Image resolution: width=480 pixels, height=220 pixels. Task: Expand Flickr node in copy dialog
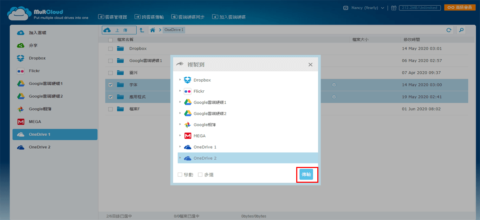[x=180, y=91]
